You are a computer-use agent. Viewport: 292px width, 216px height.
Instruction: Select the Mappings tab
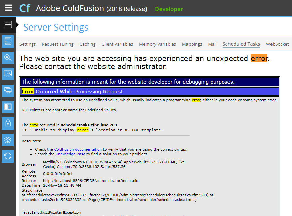click(x=192, y=44)
